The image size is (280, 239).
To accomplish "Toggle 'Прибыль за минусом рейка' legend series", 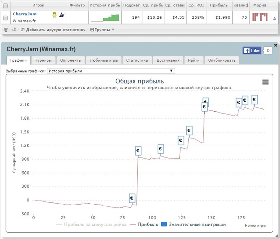I will [92, 225].
